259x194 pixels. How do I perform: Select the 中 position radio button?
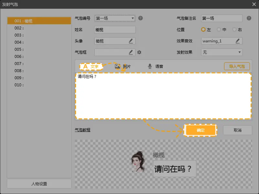coord(219,29)
